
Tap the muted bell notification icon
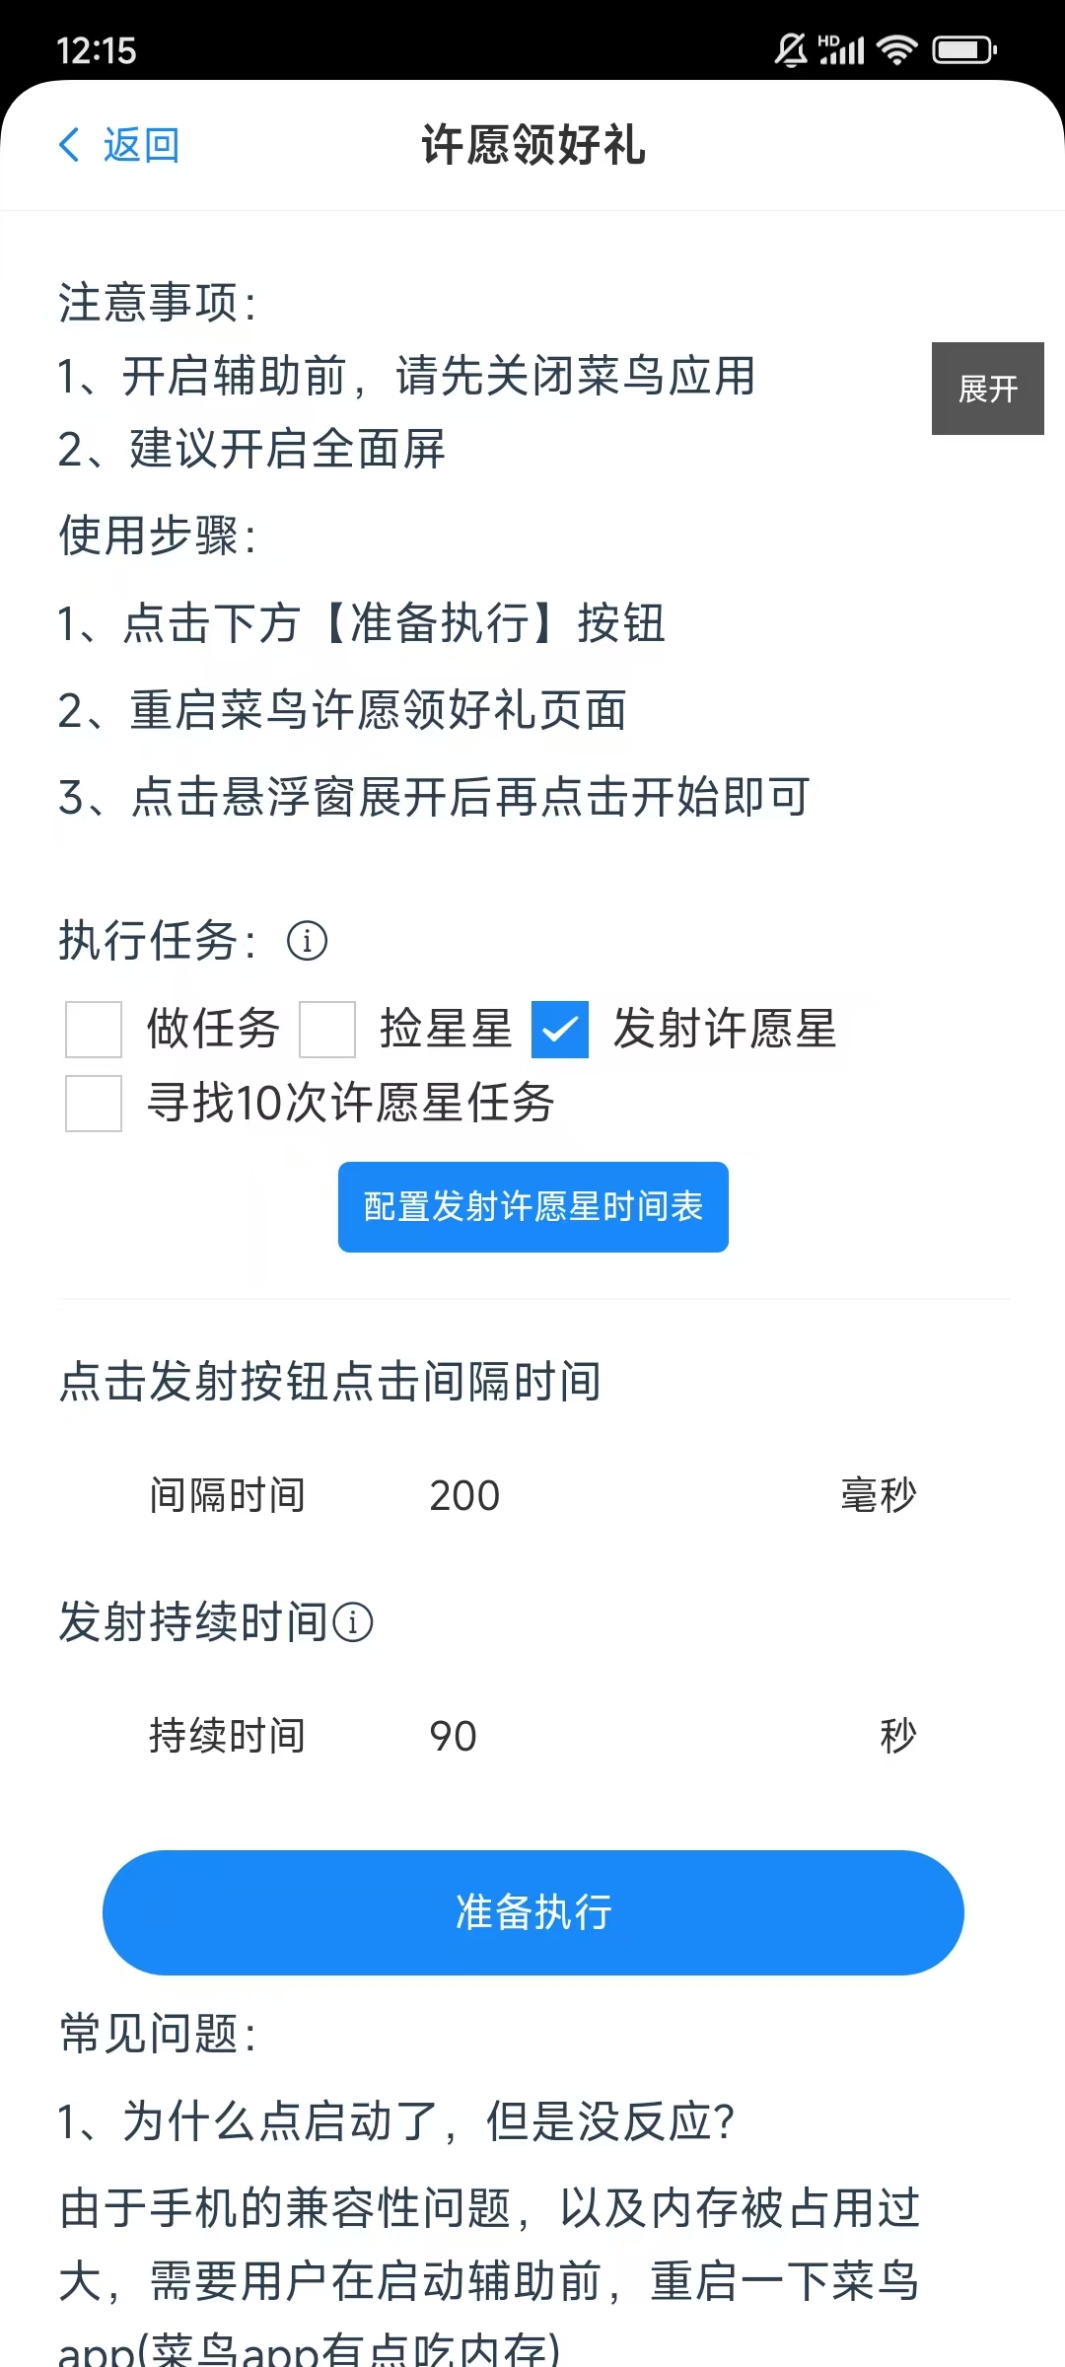pos(791,49)
